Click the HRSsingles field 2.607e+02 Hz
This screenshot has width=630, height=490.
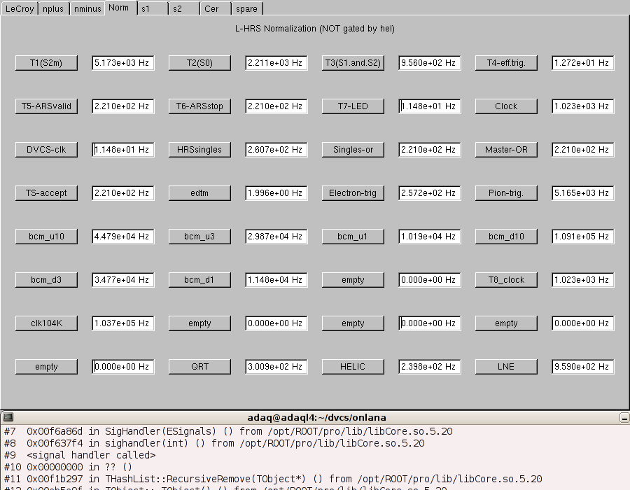click(x=276, y=150)
